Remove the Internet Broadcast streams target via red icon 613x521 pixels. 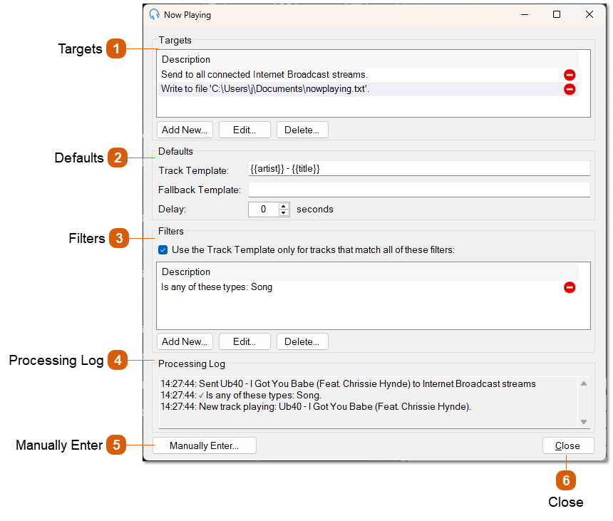pyautogui.click(x=570, y=75)
